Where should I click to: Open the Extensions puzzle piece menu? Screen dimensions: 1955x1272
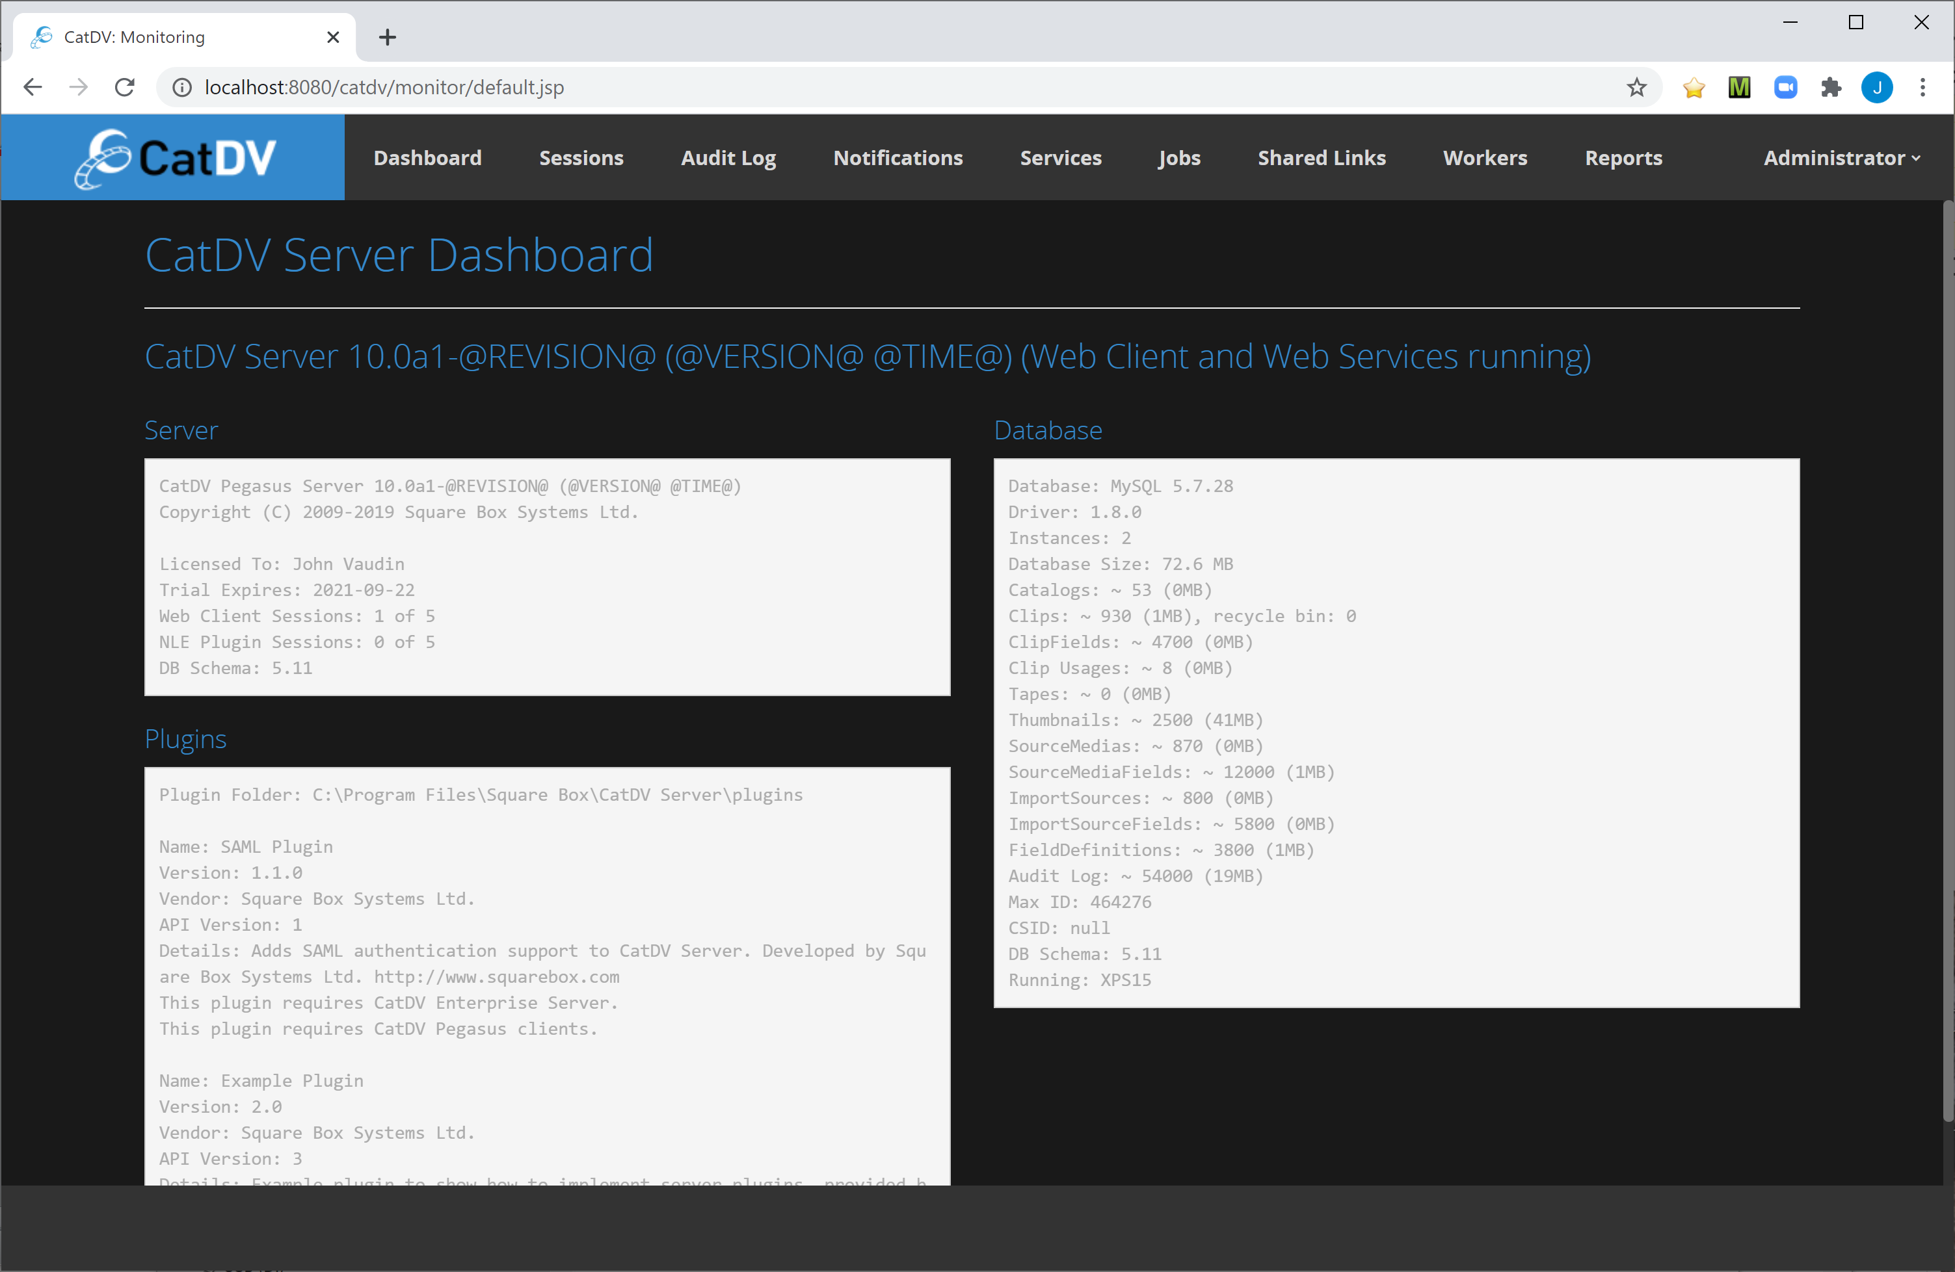[1831, 87]
